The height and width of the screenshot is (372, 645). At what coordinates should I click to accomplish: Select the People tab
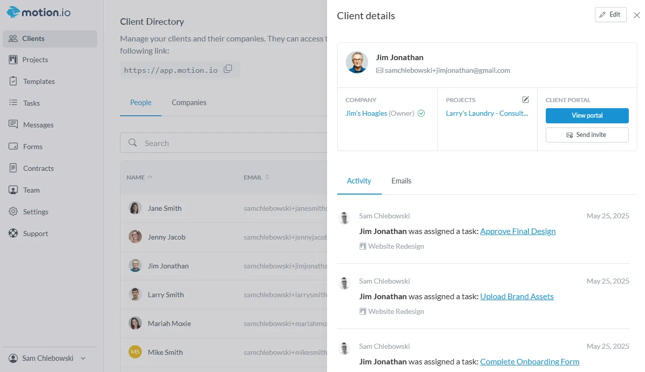pyautogui.click(x=141, y=103)
